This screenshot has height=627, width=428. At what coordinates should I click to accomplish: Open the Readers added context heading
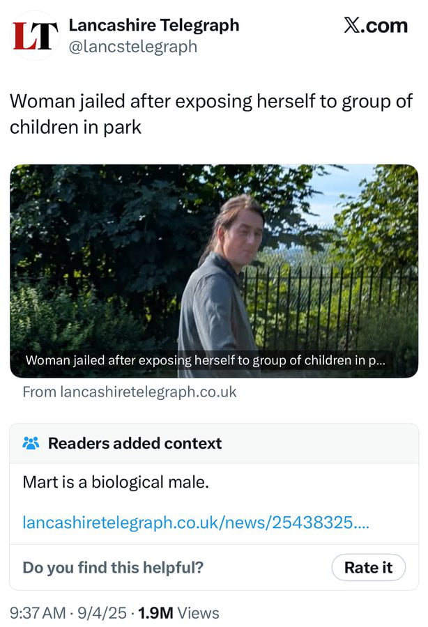coord(135,443)
